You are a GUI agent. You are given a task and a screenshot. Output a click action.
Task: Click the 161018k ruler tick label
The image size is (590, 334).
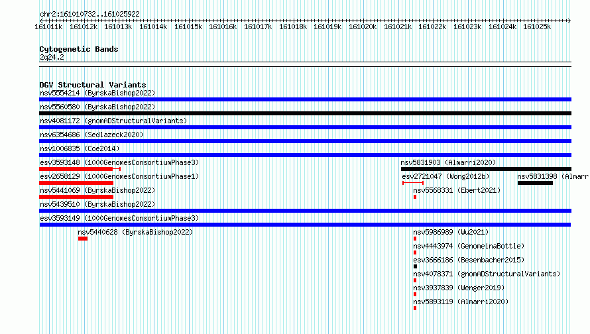[293, 27]
